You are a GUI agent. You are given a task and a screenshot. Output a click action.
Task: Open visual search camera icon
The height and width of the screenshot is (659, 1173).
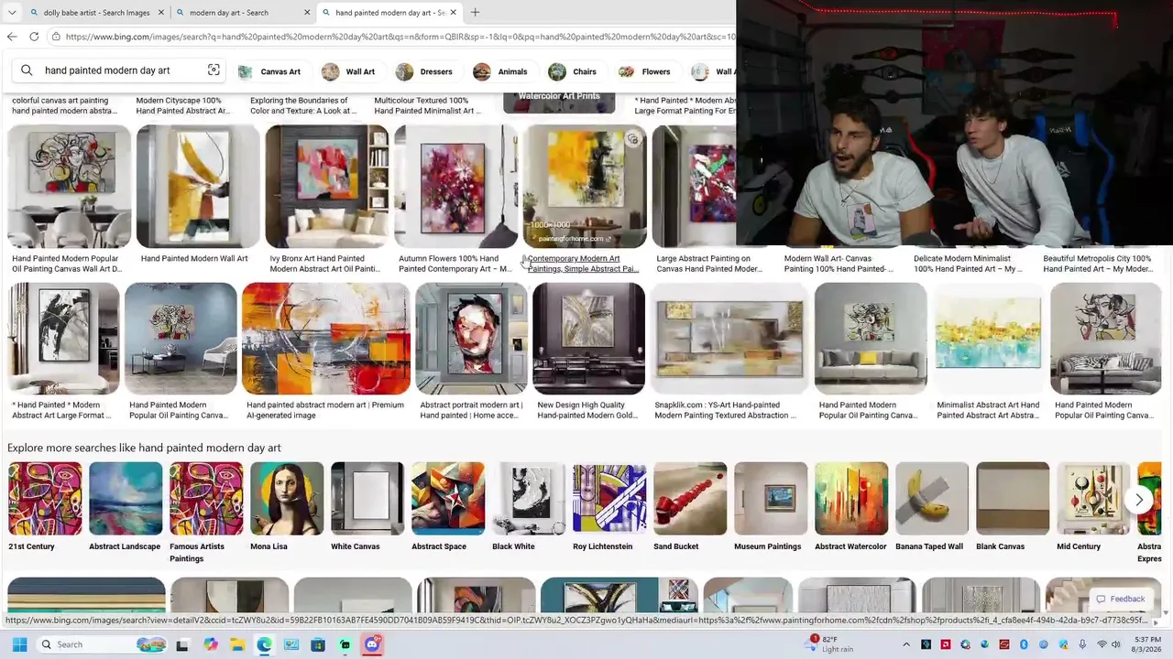click(214, 70)
